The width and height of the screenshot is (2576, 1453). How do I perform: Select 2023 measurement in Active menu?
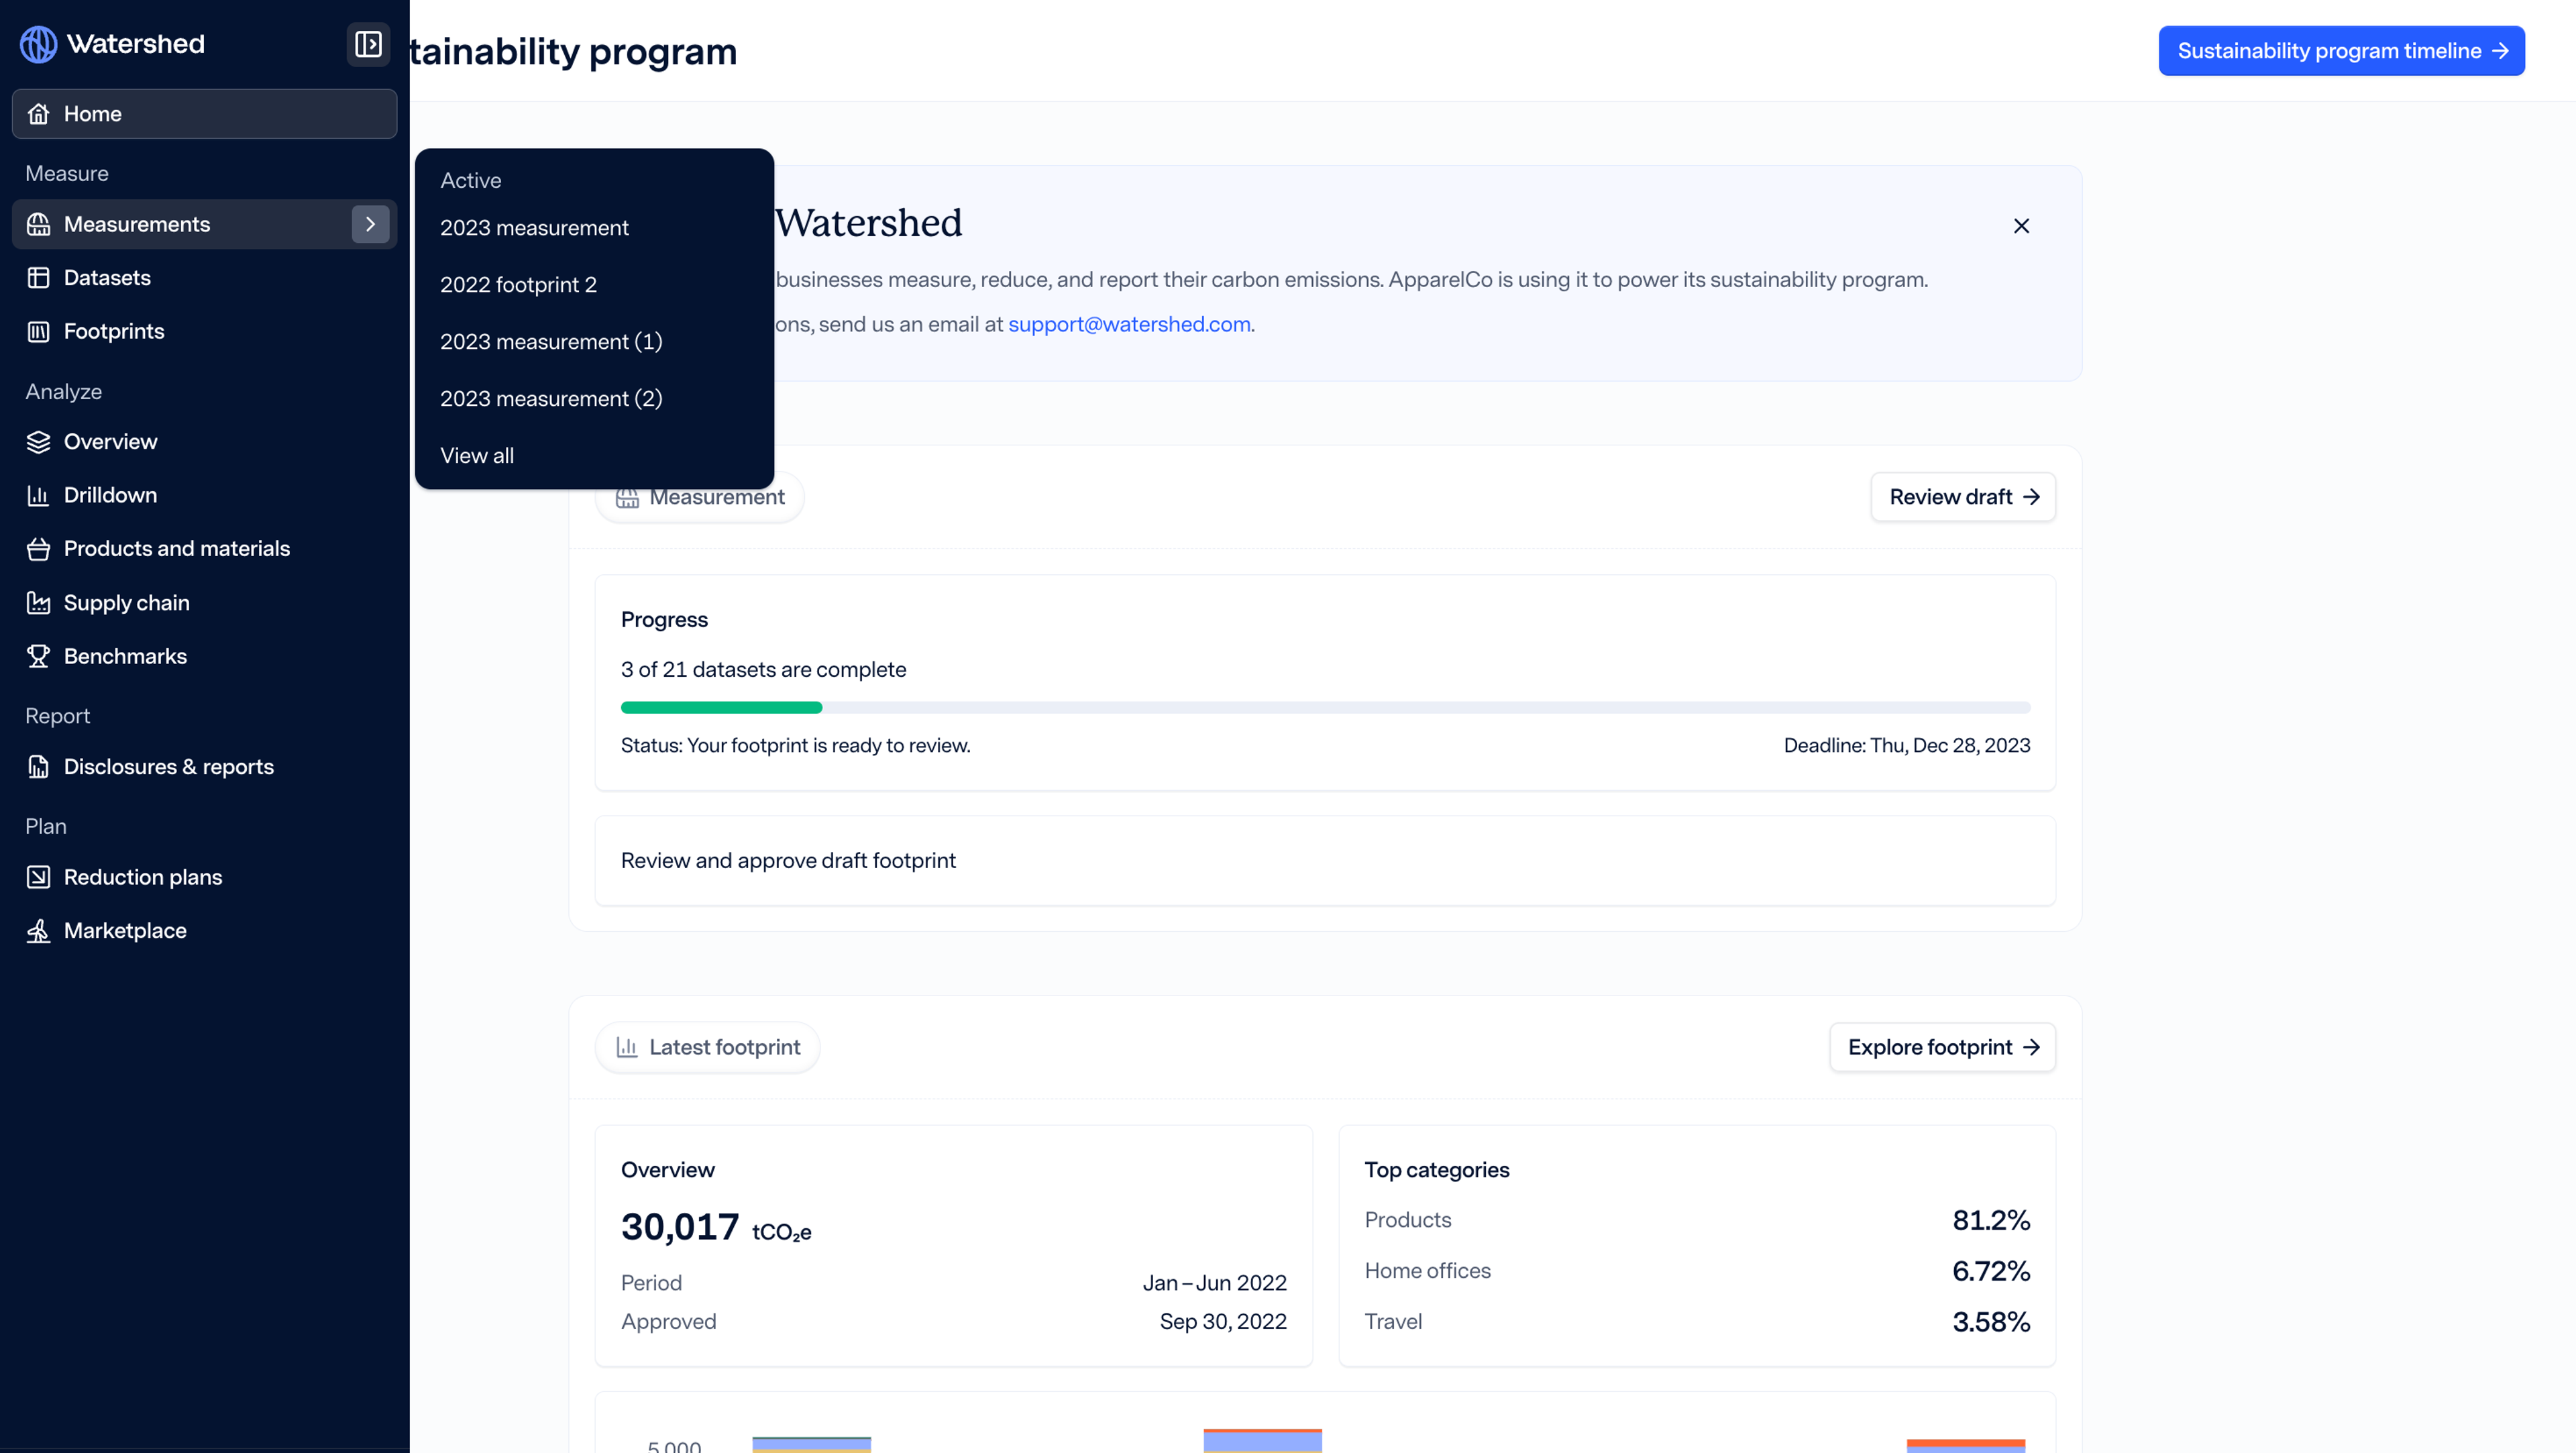click(x=534, y=228)
